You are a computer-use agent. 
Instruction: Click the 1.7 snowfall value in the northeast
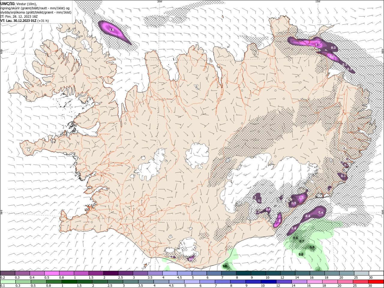point(318,45)
